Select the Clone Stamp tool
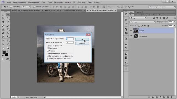The height and width of the screenshot is (99, 177). click(x=3, y=29)
